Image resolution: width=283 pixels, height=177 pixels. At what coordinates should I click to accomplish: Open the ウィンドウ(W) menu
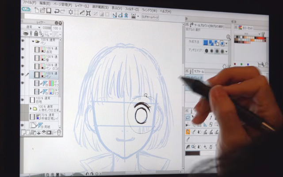pos(148,9)
